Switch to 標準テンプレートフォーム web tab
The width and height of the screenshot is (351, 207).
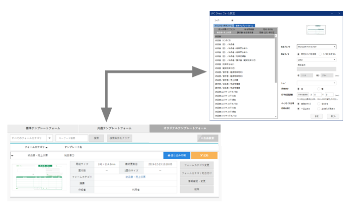[43, 128]
